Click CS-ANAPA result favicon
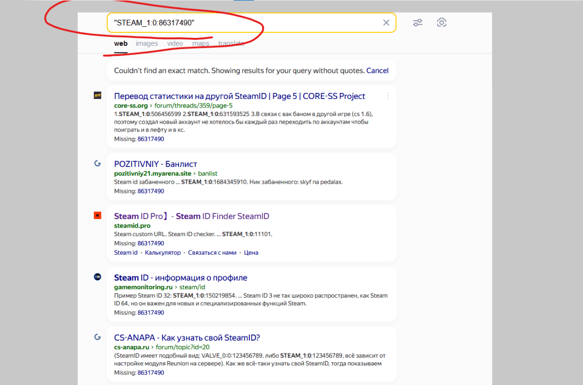This screenshot has width=583, height=385. click(97, 337)
